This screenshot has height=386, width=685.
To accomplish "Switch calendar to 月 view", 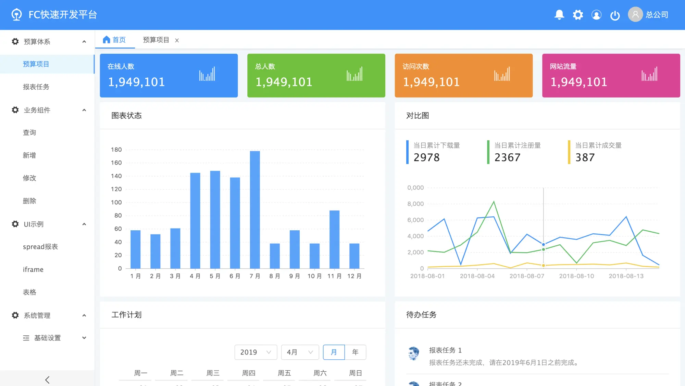I will pyautogui.click(x=334, y=352).
